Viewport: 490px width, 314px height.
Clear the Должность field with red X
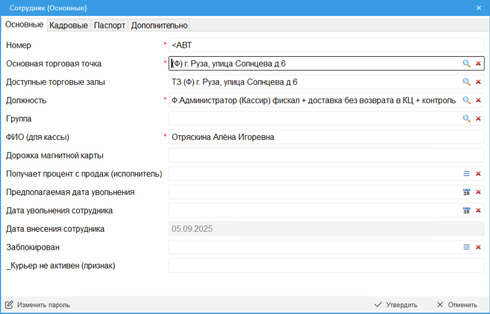click(x=478, y=100)
